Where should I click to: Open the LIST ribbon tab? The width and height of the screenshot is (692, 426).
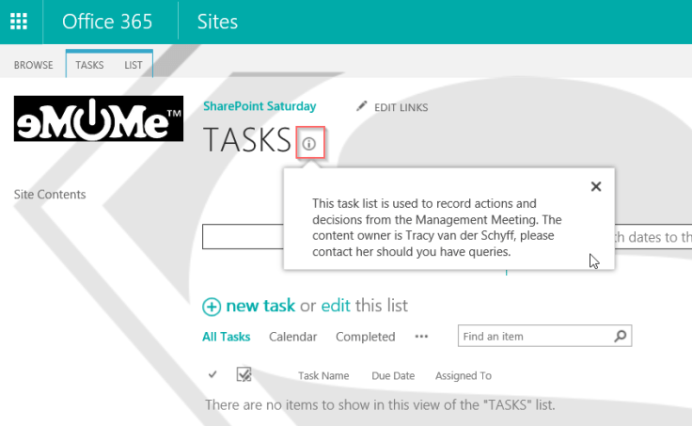click(x=134, y=66)
